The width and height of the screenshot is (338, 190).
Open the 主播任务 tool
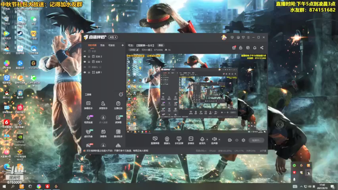pos(118,105)
